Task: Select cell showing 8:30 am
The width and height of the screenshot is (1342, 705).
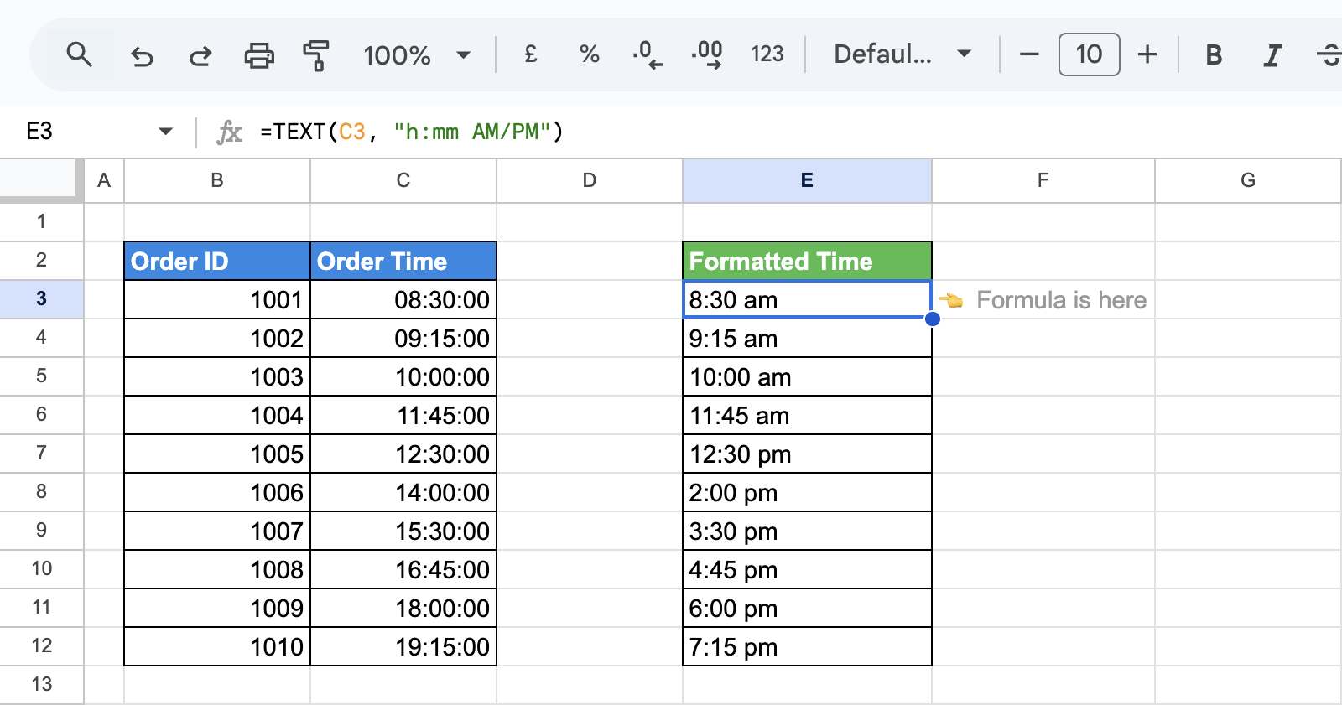Action: pyautogui.click(x=807, y=299)
